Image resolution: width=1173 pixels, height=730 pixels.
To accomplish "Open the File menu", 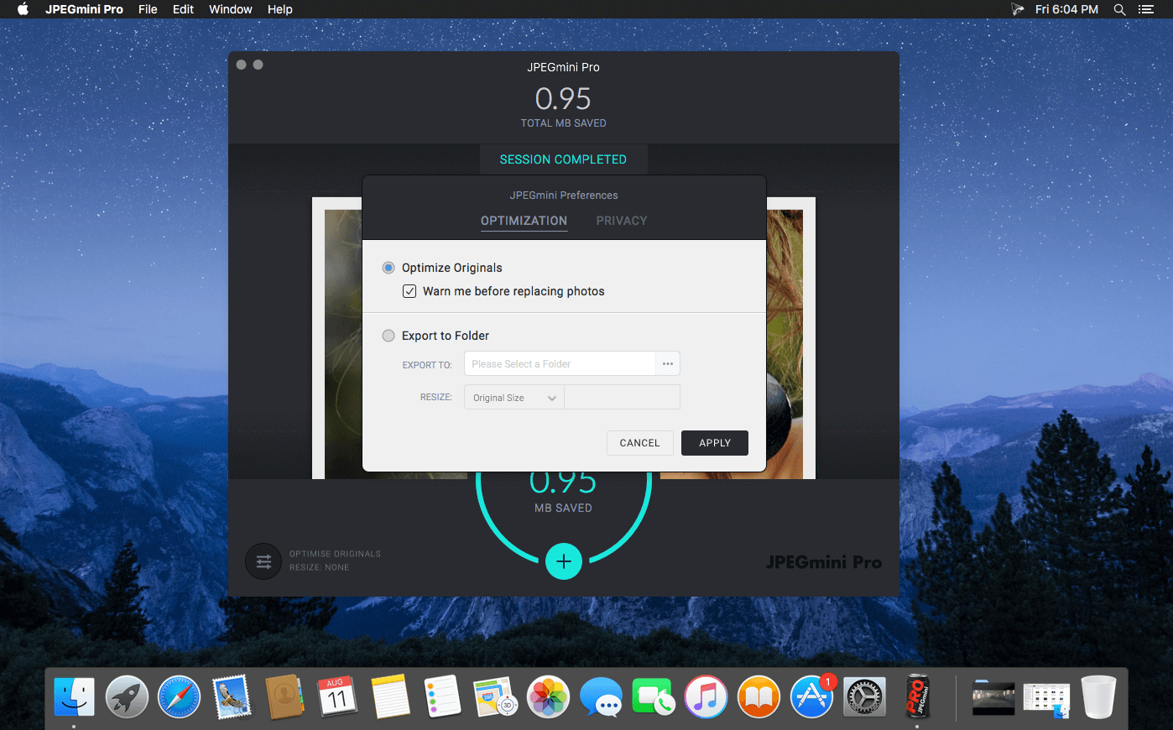I will coord(148,9).
